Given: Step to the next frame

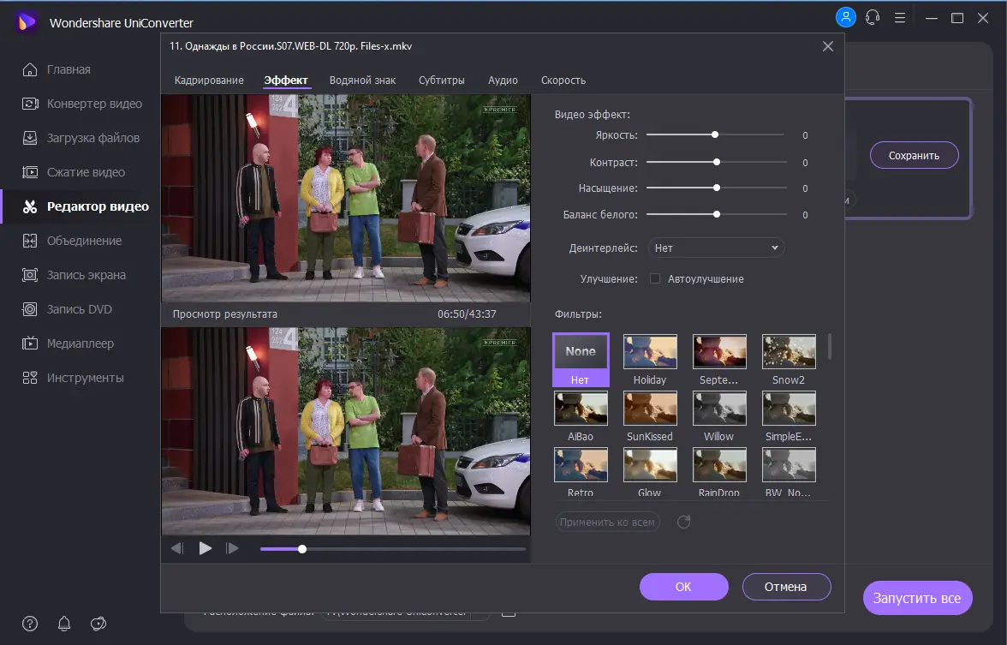Looking at the screenshot, I should click(x=231, y=548).
